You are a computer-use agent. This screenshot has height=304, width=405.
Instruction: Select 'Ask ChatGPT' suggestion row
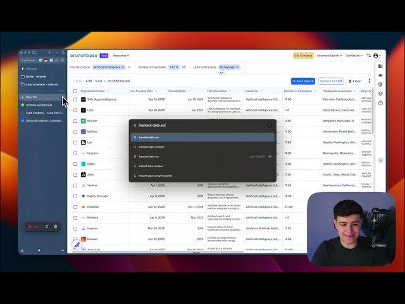tap(202, 156)
